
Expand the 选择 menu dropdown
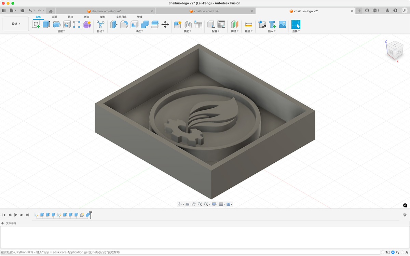point(296,31)
